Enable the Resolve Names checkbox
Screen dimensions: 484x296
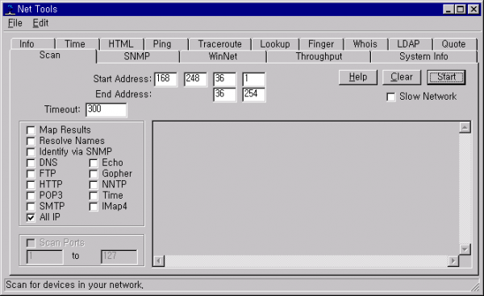pyautogui.click(x=31, y=142)
